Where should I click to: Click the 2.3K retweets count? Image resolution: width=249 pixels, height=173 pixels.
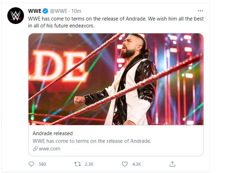[x=90, y=164]
